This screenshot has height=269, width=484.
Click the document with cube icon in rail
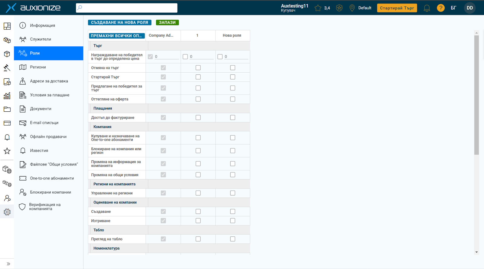(7, 82)
